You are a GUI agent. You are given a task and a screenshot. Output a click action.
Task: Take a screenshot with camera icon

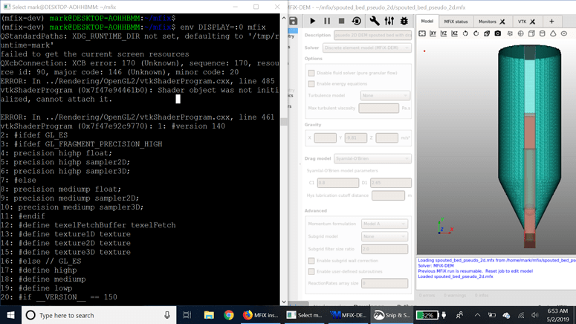[x=498, y=33]
